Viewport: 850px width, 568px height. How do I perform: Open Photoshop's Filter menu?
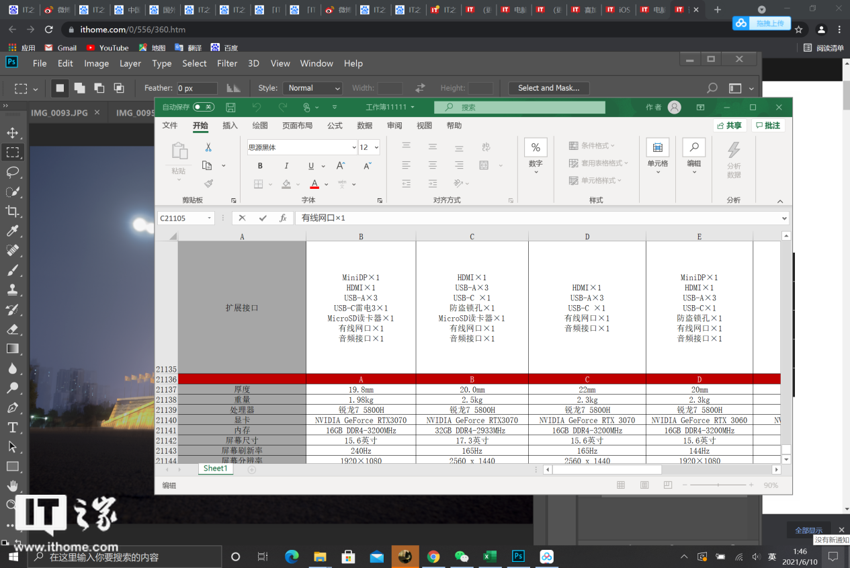point(227,63)
